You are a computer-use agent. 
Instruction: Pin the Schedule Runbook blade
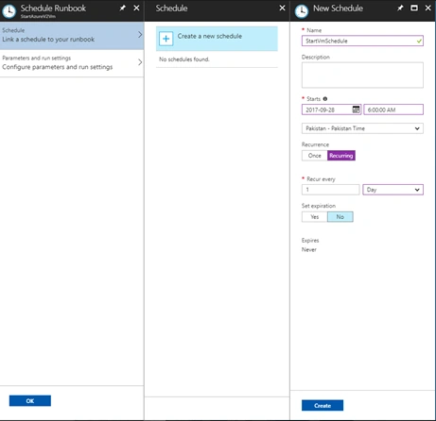[x=122, y=8]
